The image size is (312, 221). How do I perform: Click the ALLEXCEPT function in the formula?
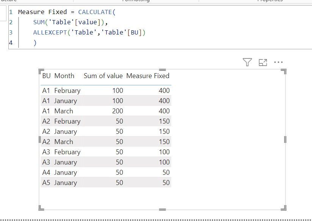(50, 33)
